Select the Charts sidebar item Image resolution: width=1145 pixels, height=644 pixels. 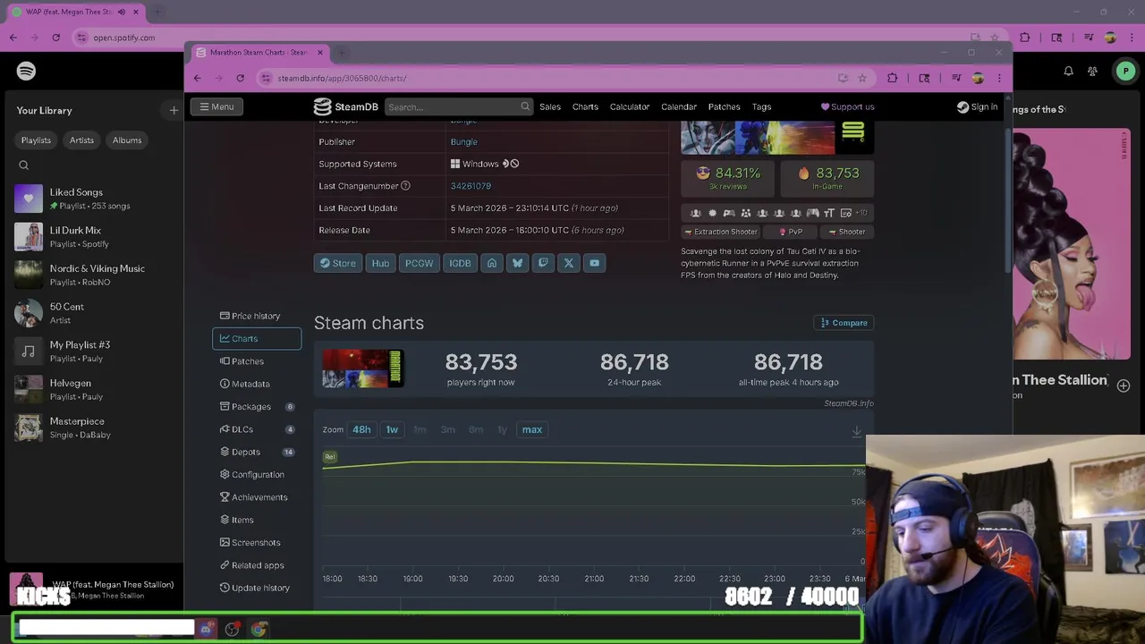257,338
